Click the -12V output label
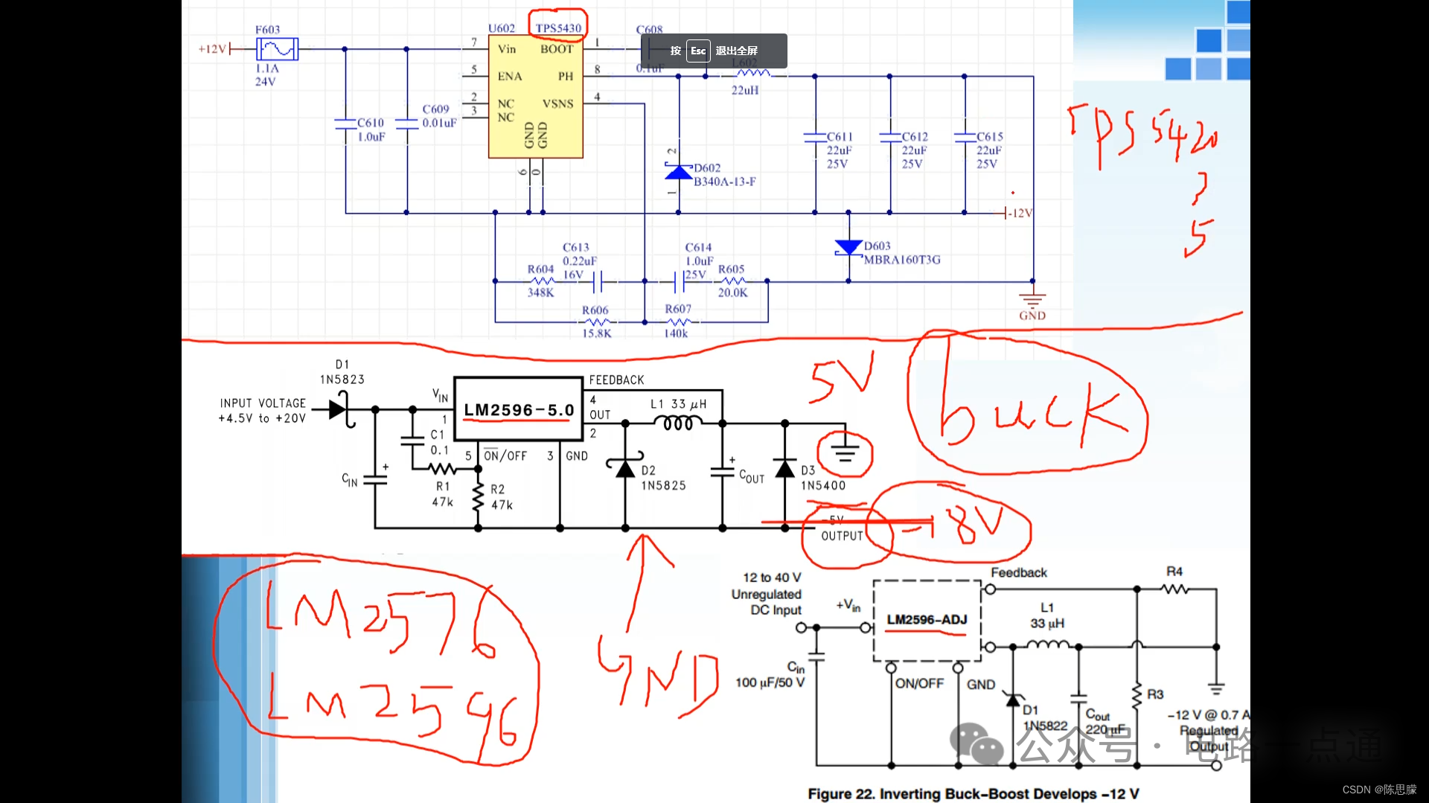This screenshot has width=1429, height=803. pos(1020,213)
